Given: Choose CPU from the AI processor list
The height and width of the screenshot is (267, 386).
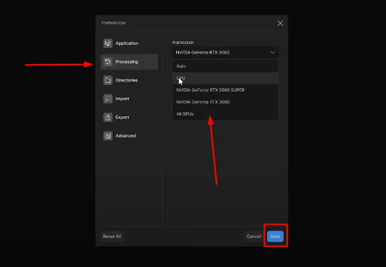Looking at the screenshot, I should [225, 78].
